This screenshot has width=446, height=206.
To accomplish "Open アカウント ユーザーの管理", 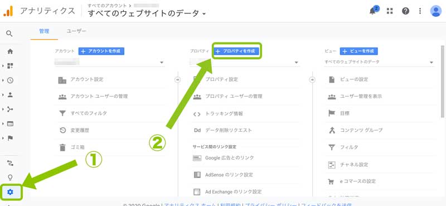I will coord(99,97).
